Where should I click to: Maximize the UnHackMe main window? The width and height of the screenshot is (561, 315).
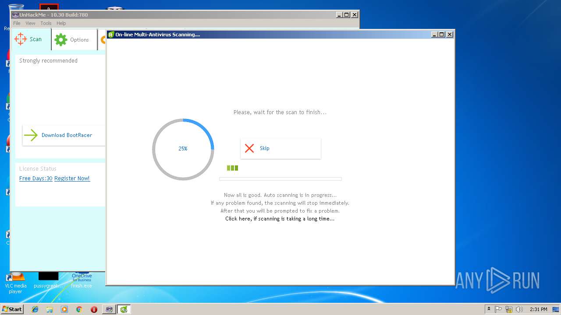[347, 15]
